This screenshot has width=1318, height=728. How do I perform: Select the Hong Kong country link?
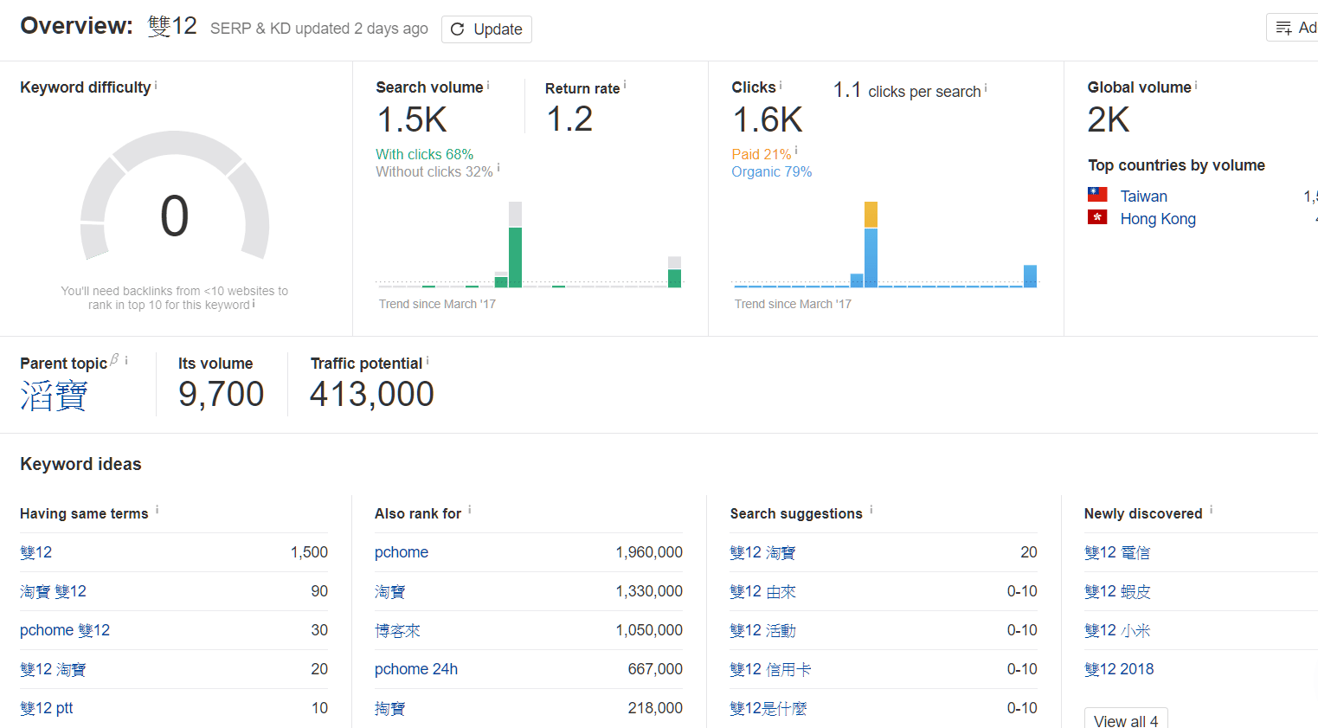(x=1157, y=219)
